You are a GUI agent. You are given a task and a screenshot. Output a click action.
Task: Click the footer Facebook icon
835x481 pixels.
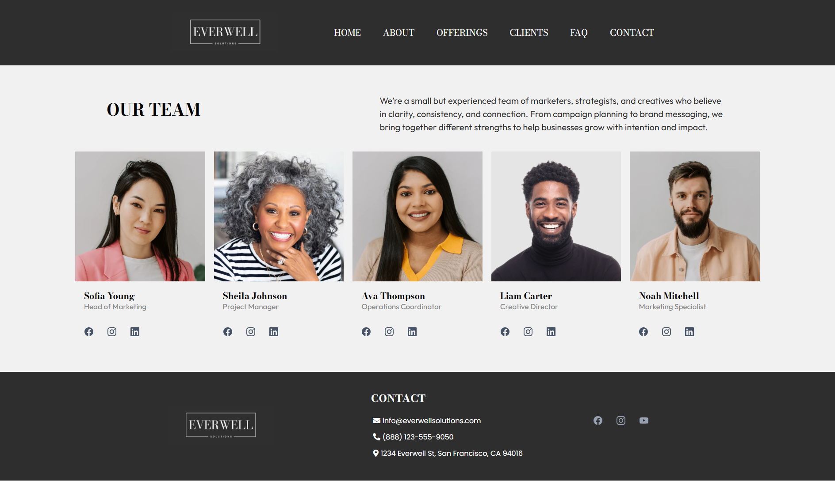pos(598,420)
